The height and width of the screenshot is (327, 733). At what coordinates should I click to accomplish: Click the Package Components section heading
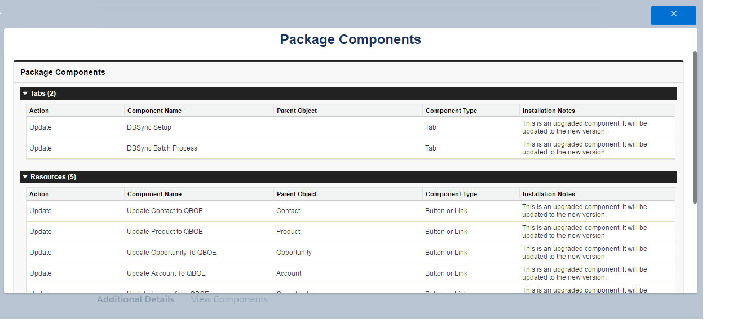[x=63, y=72]
